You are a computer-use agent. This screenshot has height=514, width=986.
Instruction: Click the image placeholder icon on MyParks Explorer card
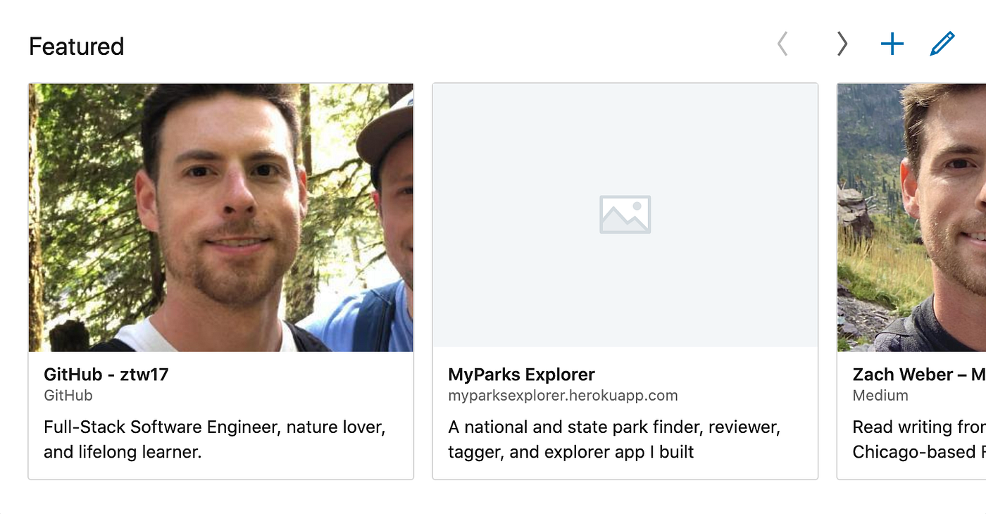point(625,213)
